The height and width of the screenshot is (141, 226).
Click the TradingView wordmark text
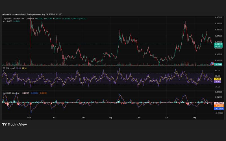(x=17, y=124)
